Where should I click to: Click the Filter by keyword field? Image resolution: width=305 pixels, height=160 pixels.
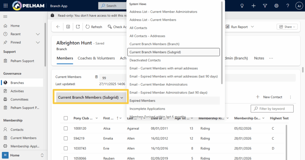274,109
